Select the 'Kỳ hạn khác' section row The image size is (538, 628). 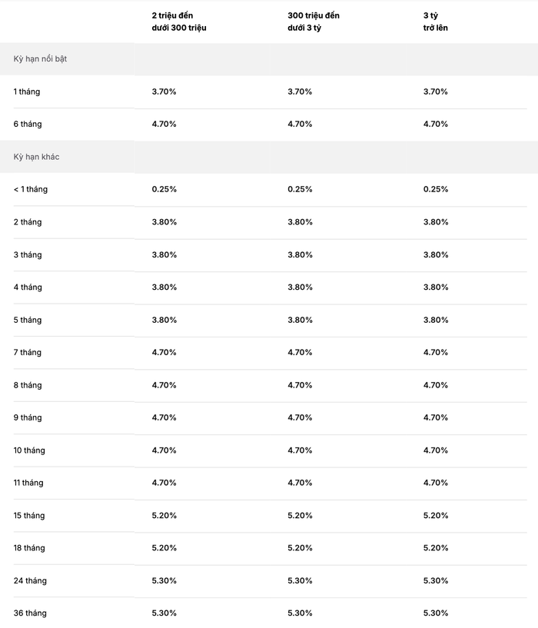click(269, 157)
